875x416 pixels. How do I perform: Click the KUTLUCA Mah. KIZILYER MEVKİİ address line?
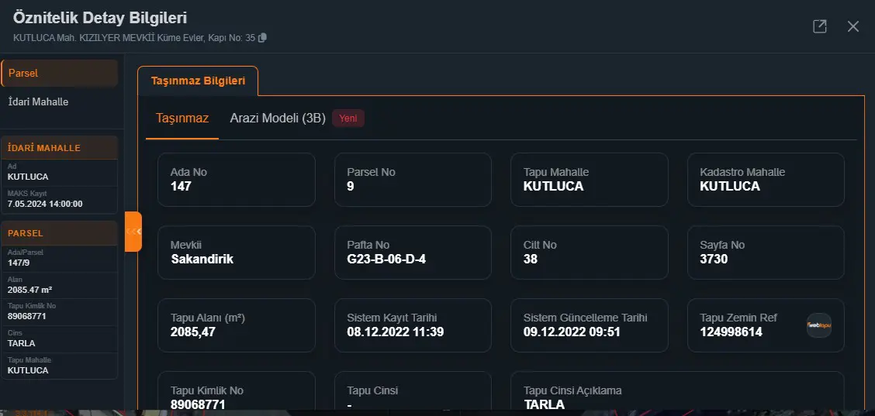pos(134,38)
